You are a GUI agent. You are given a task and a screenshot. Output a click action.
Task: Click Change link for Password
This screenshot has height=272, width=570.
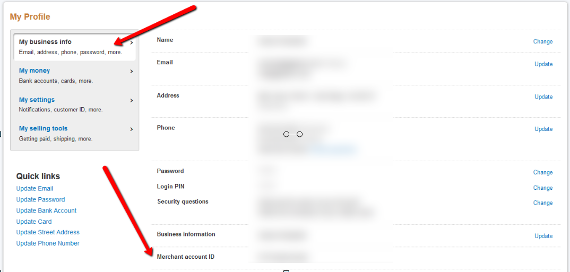(543, 172)
